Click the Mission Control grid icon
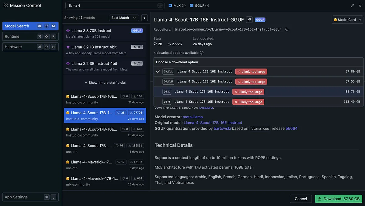The height and width of the screenshot is (206, 365). click(5, 5)
